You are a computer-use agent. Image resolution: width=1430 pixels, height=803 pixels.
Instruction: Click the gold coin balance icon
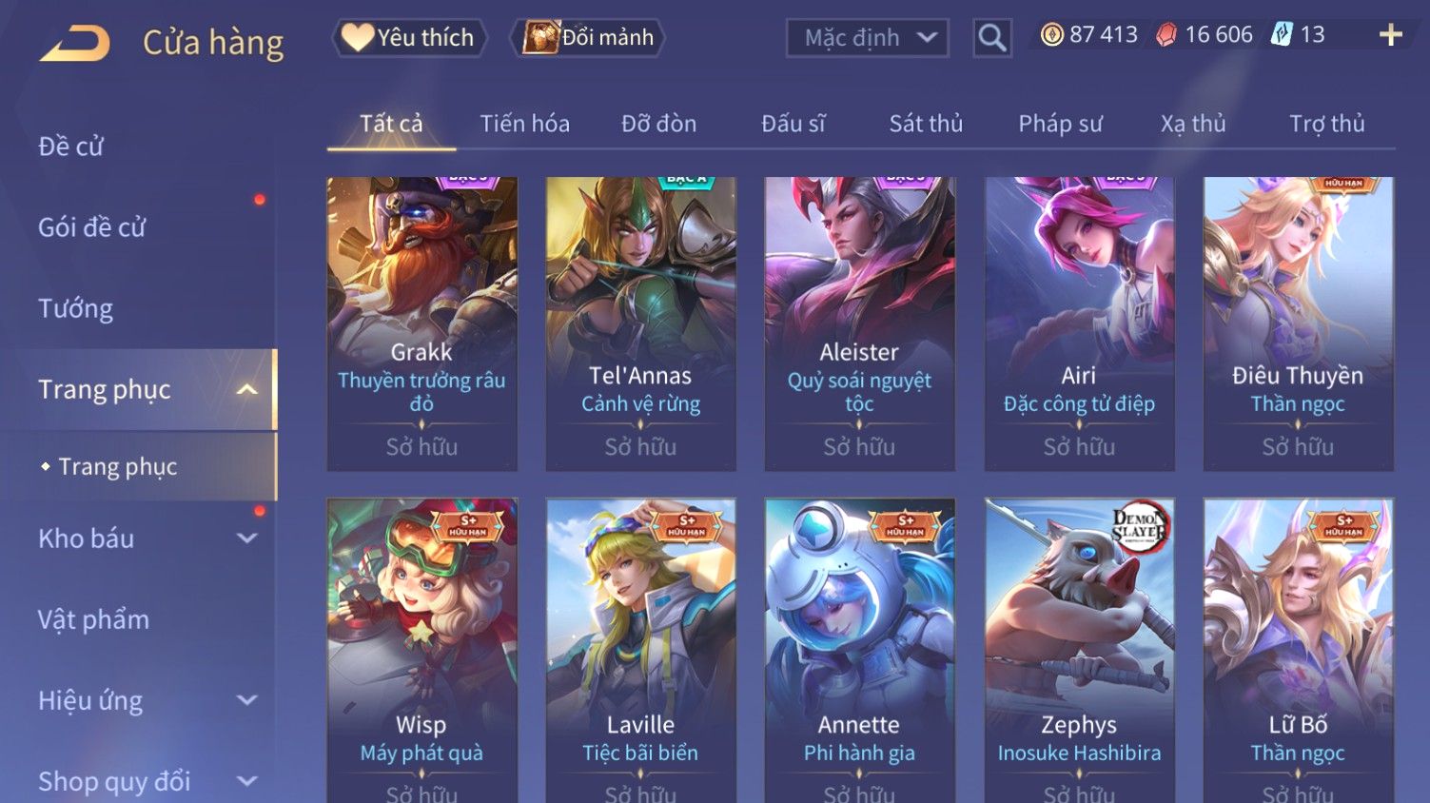click(x=1051, y=35)
